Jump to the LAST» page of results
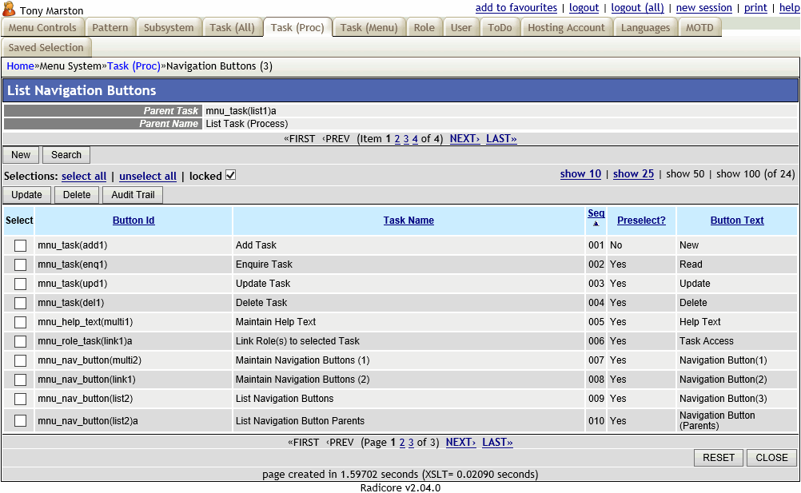The width and height of the screenshot is (801, 493). coord(497,442)
